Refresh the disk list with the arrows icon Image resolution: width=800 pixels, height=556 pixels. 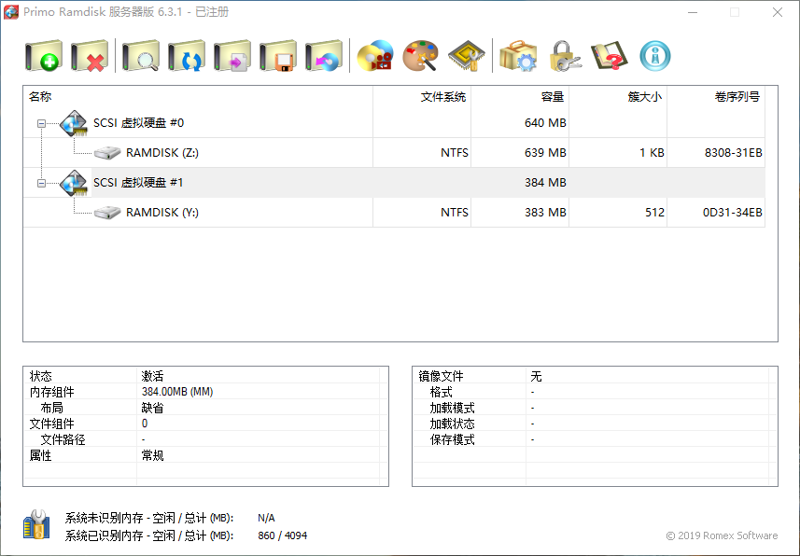coord(186,55)
